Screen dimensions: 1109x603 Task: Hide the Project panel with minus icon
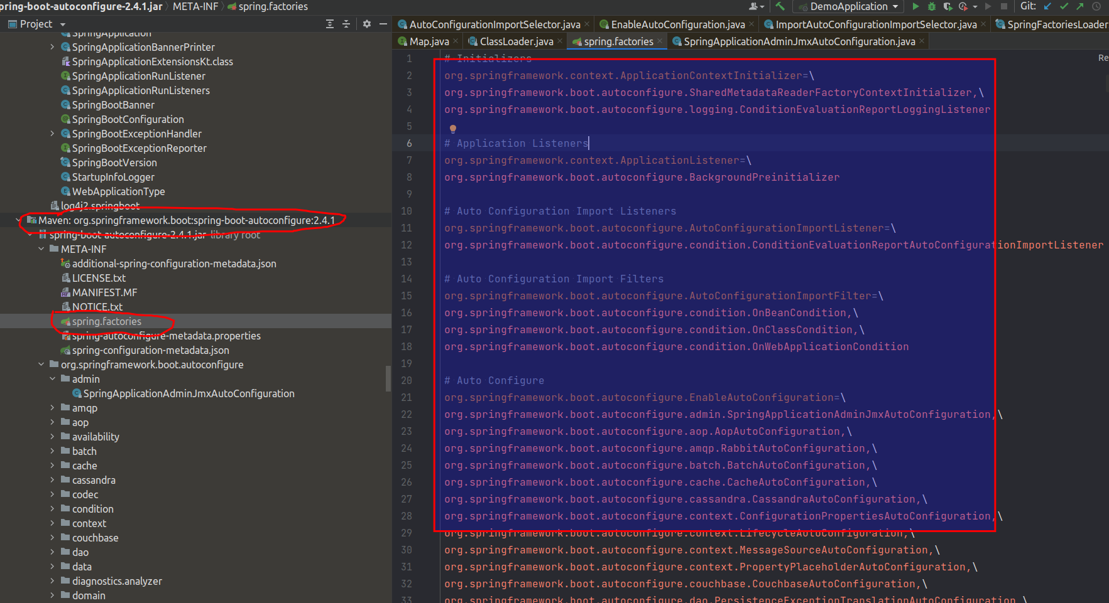383,24
